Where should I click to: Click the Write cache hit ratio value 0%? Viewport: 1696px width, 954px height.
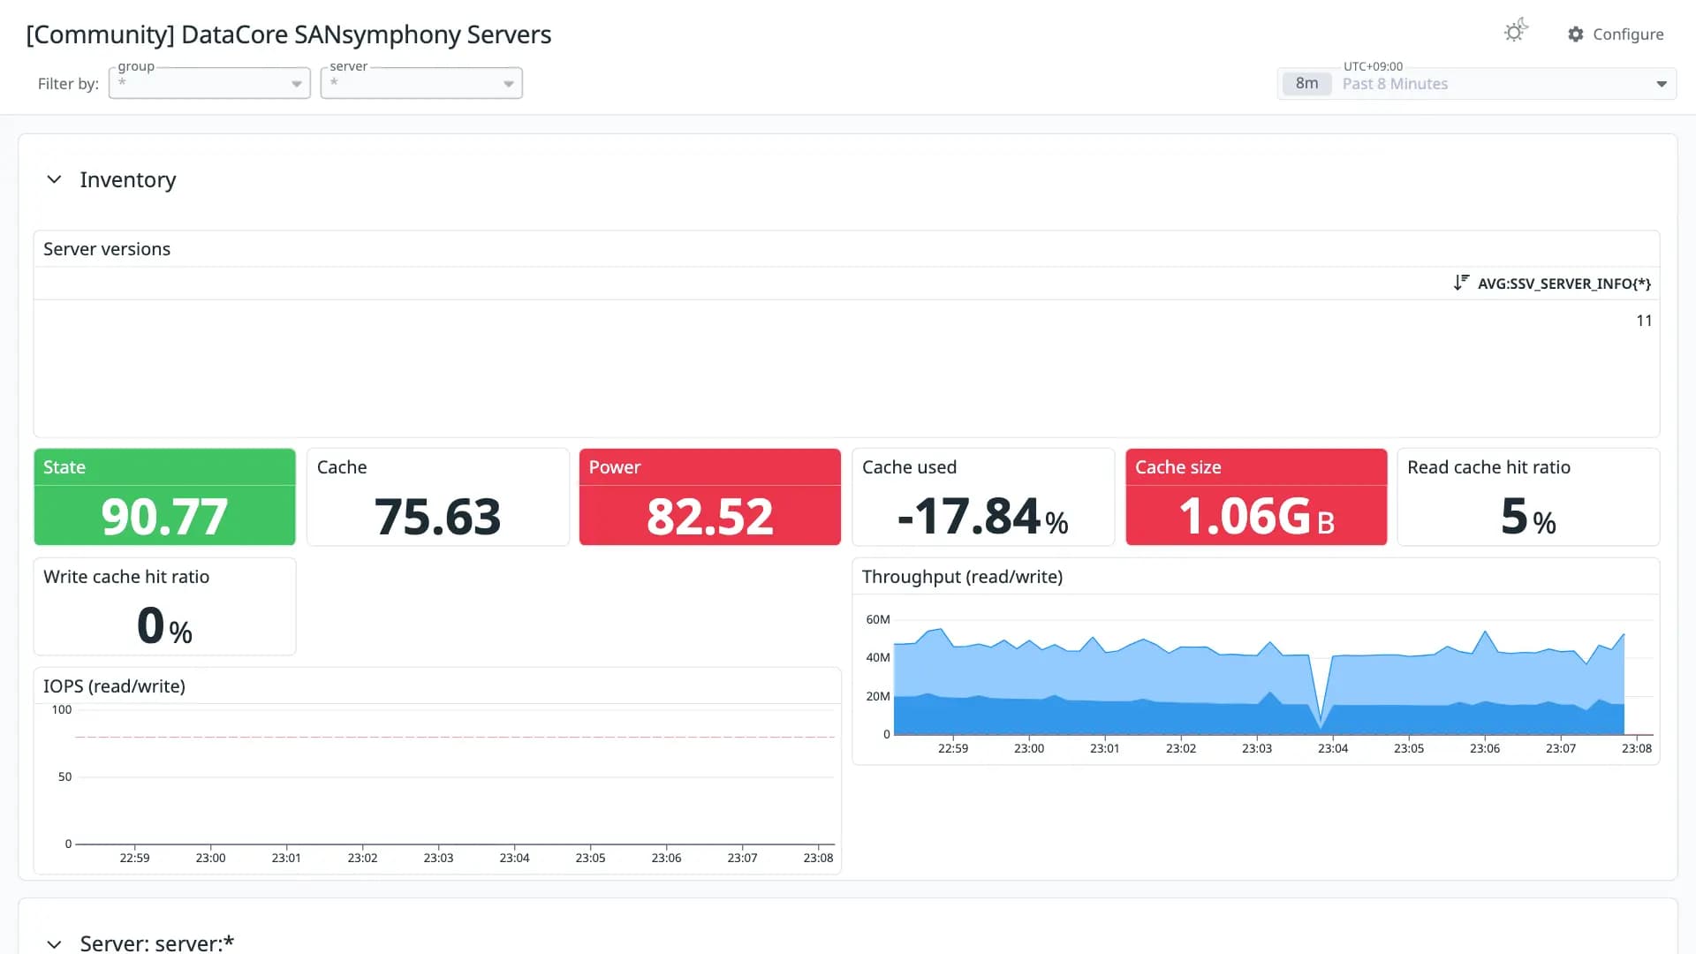click(x=164, y=625)
